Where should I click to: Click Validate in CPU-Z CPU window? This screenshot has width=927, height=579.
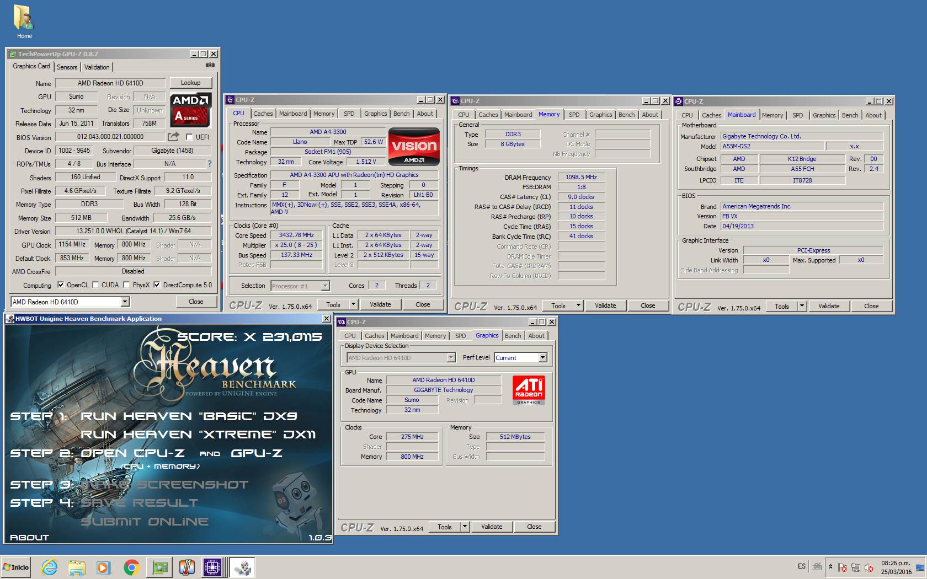tap(380, 304)
